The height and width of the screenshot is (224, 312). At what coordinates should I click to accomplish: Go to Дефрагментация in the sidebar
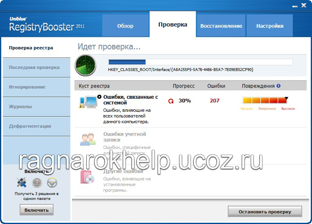point(30,126)
